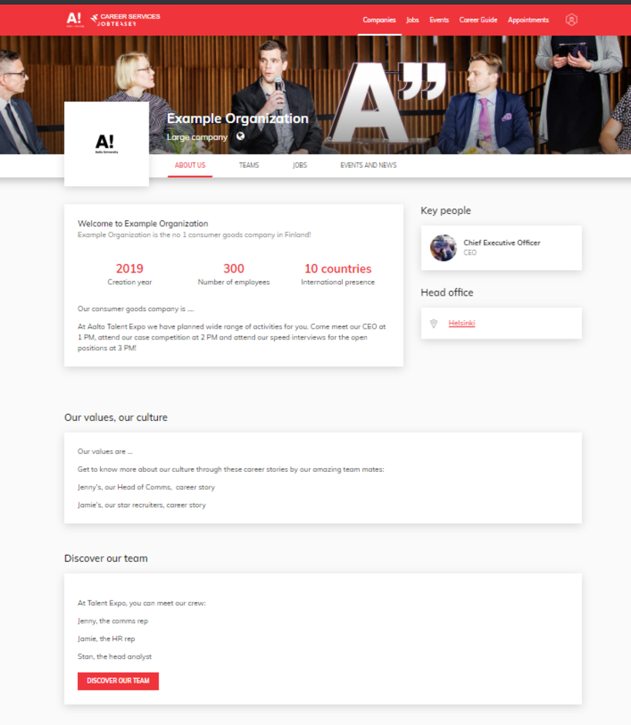Open the Chief Executive Officer card
The image size is (631, 725).
[502, 248]
